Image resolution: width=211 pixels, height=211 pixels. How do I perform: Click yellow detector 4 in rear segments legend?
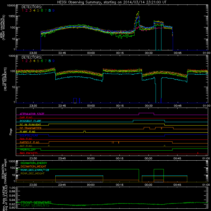[x=34, y=61]
